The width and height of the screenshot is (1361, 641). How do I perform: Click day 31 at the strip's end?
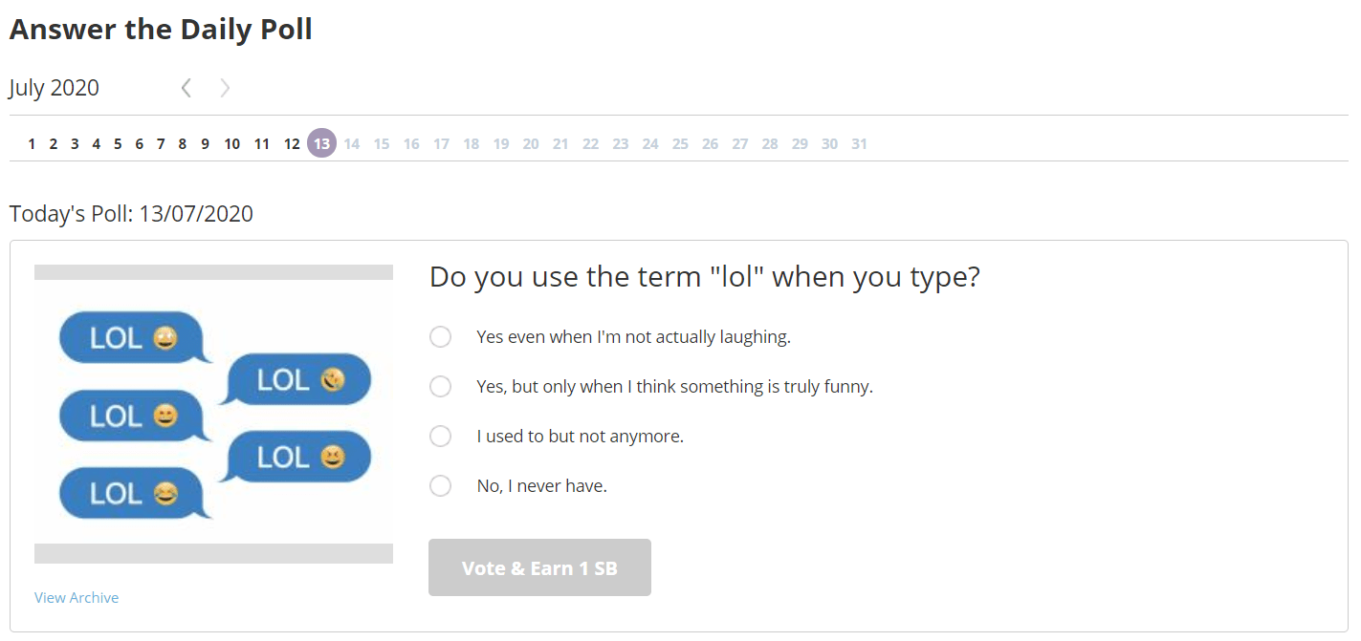click(x=859, y=144)
